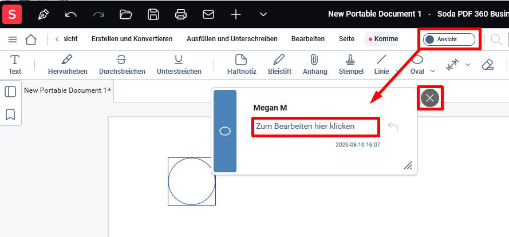
Task: Toggle the left side panel icon
Action: (x=10, y=92)
